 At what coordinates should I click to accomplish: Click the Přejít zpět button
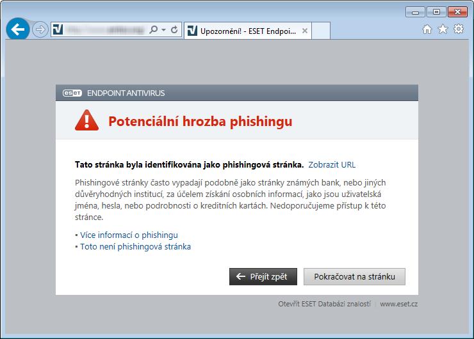pos(263,276)
